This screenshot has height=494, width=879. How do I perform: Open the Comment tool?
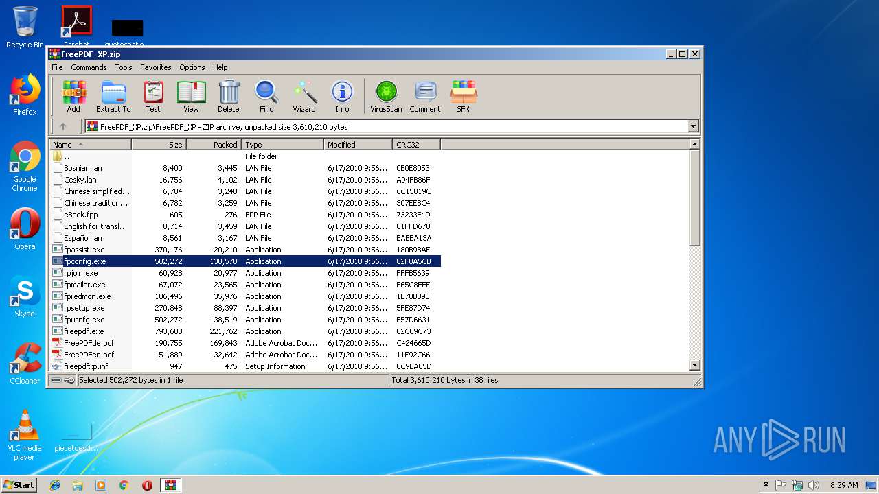coord(425,96)
